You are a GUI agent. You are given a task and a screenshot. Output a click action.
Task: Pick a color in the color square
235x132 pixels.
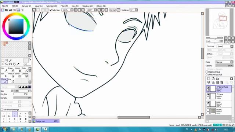tap(16, 26)
